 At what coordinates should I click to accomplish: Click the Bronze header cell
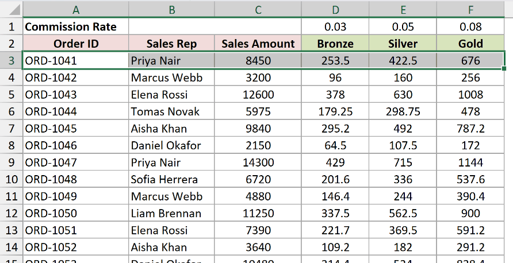pos(335,44)
